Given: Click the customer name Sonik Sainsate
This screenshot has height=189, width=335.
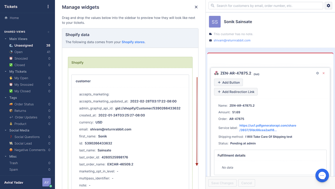Looking at the screenshot, I should [x=238, y=22].
